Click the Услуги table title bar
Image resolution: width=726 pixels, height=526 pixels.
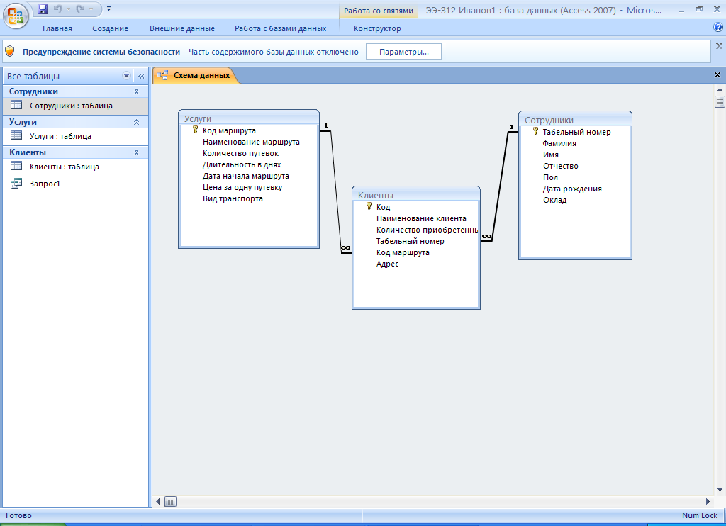click(x=249, y=118)
